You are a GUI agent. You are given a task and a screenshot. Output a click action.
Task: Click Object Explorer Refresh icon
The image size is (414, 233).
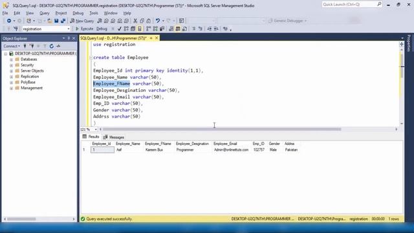[x=52, y=46]
